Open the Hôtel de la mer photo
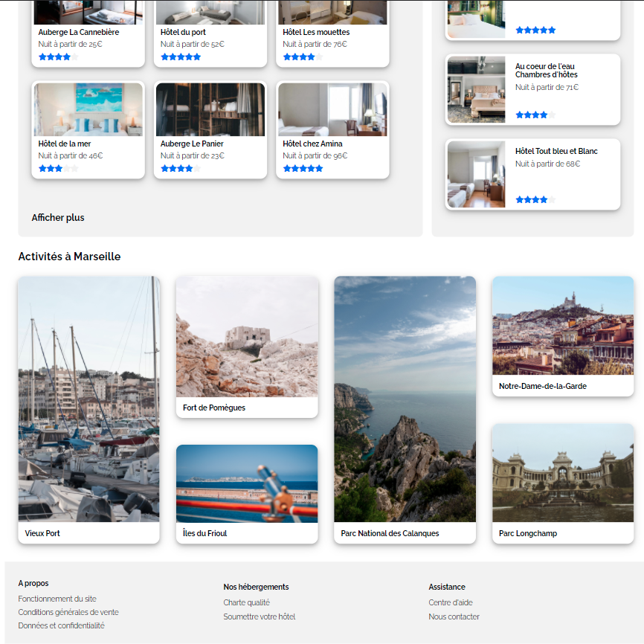The width and height of the screenshot is (644, 644). [88, 109]
